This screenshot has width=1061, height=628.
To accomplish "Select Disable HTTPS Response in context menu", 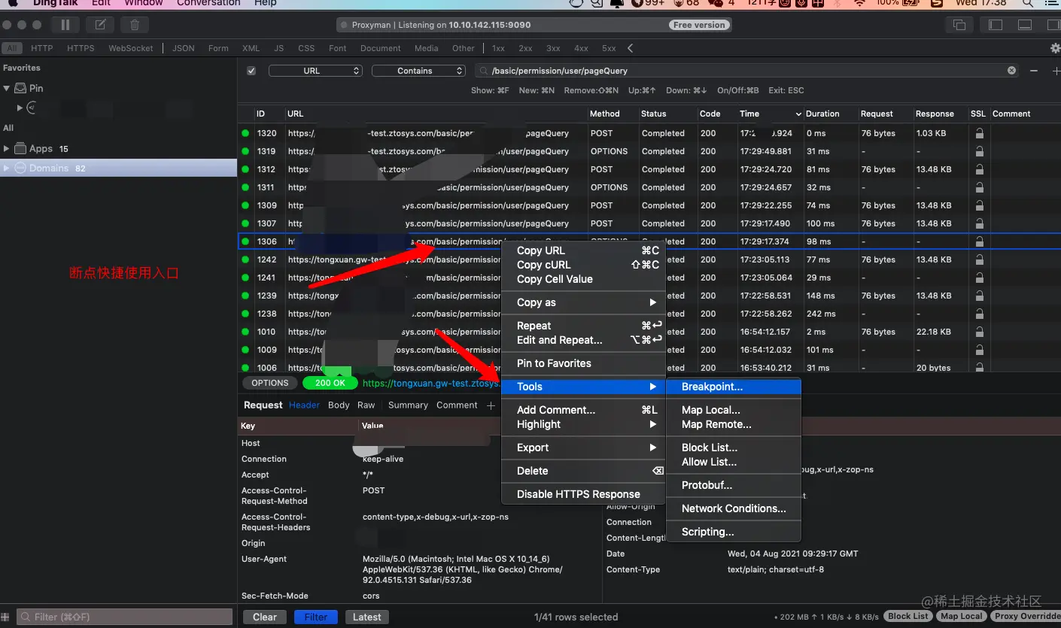I will click(x=583, y=494).
